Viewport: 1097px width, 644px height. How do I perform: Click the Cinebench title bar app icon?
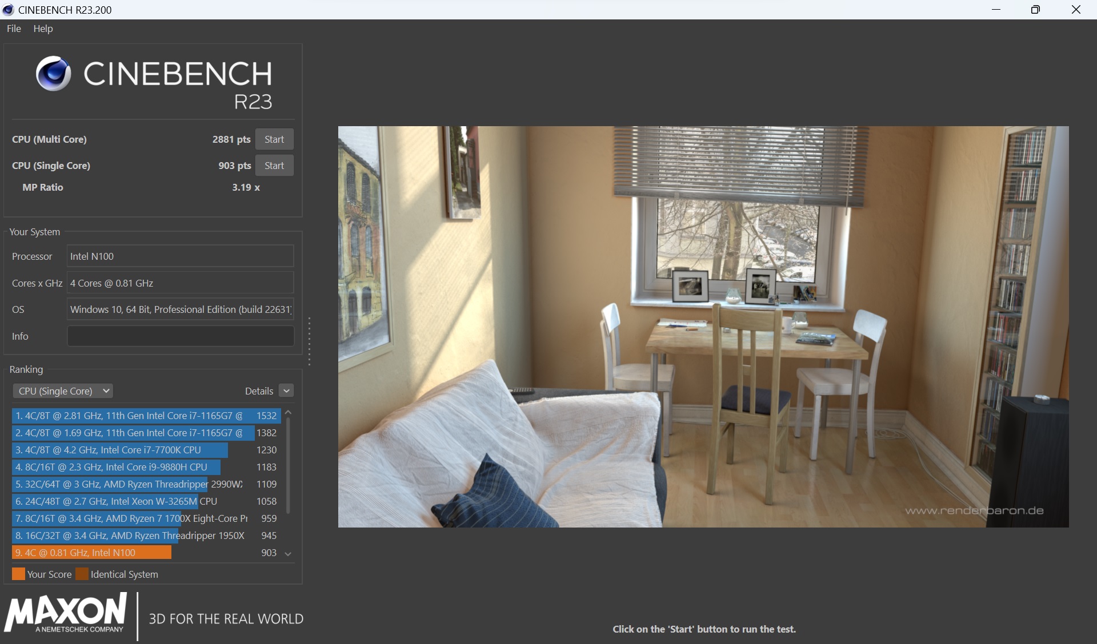click(8, 10)
